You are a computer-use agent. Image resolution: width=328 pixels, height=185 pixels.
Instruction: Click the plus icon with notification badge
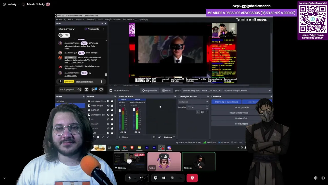pyautogui.click(x=94, y=89)
